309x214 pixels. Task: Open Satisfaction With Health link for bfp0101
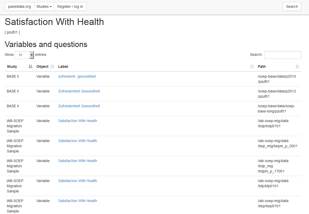[78, 181]
